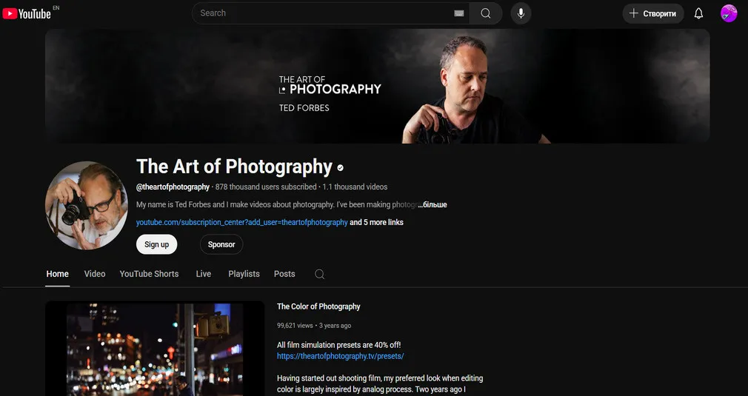Expand the 'and 5 more links' list
This screenshot has height=396, width=748.
tap(376, 222)
